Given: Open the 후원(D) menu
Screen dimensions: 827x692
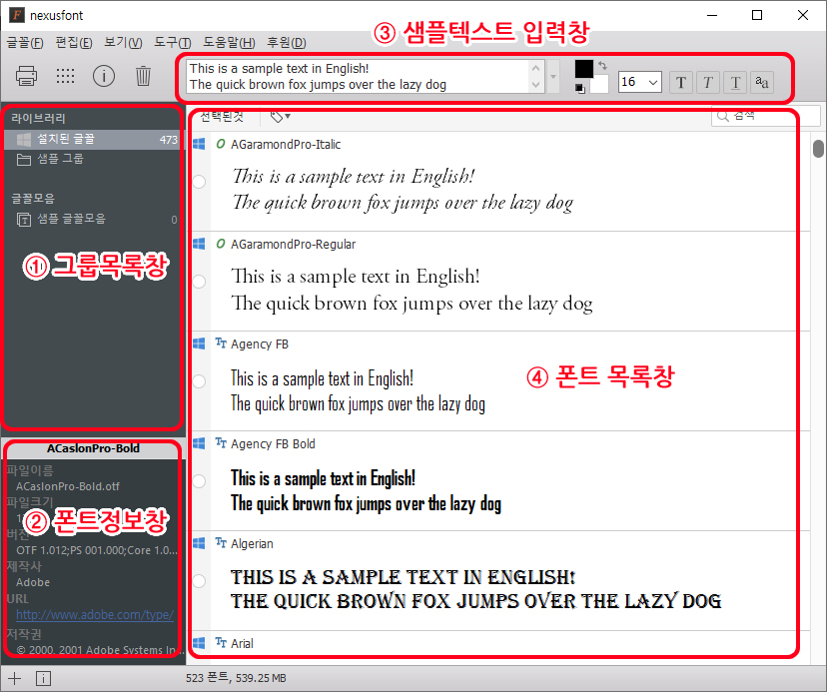Looking at the screenshot, I should 287,43.
